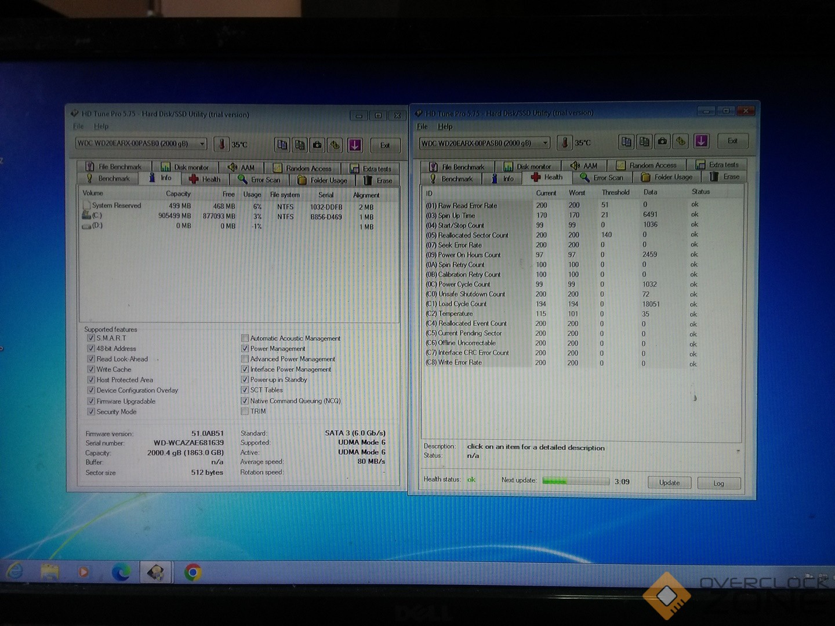835x626 pixels.
Task: Toggle Native Command Queuing (NCQ) checkbox
Action: point(245,401)
